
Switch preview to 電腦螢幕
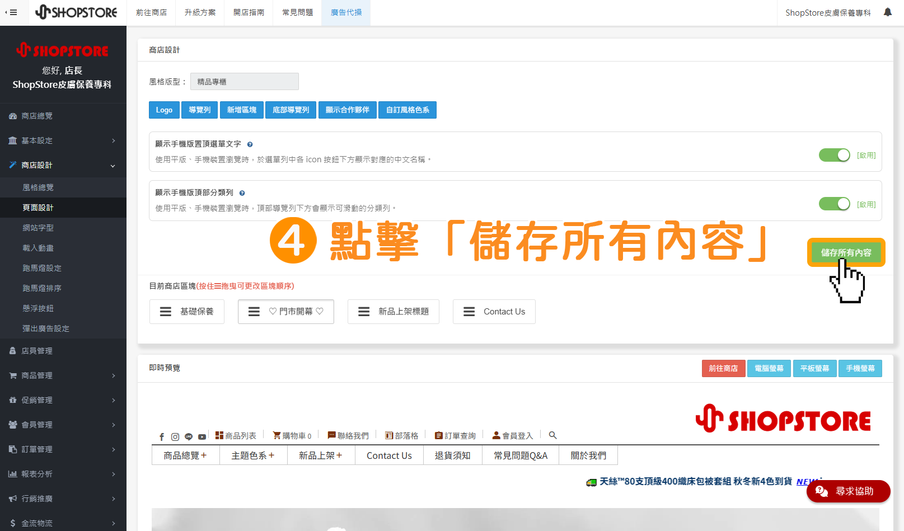tap(769, 368)
